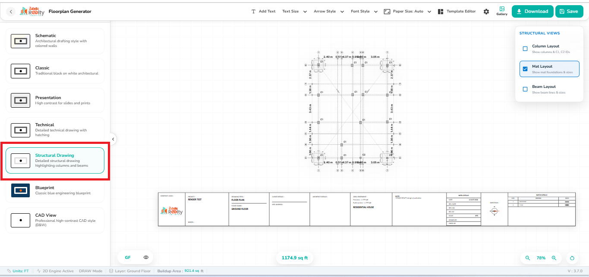Open the Paper Size: Auto dropdown

click(408, 12)
